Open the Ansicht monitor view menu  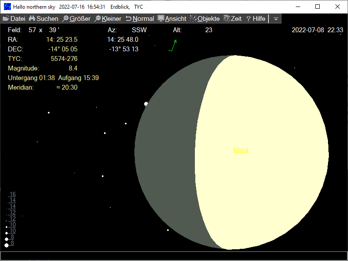(172, 19)
